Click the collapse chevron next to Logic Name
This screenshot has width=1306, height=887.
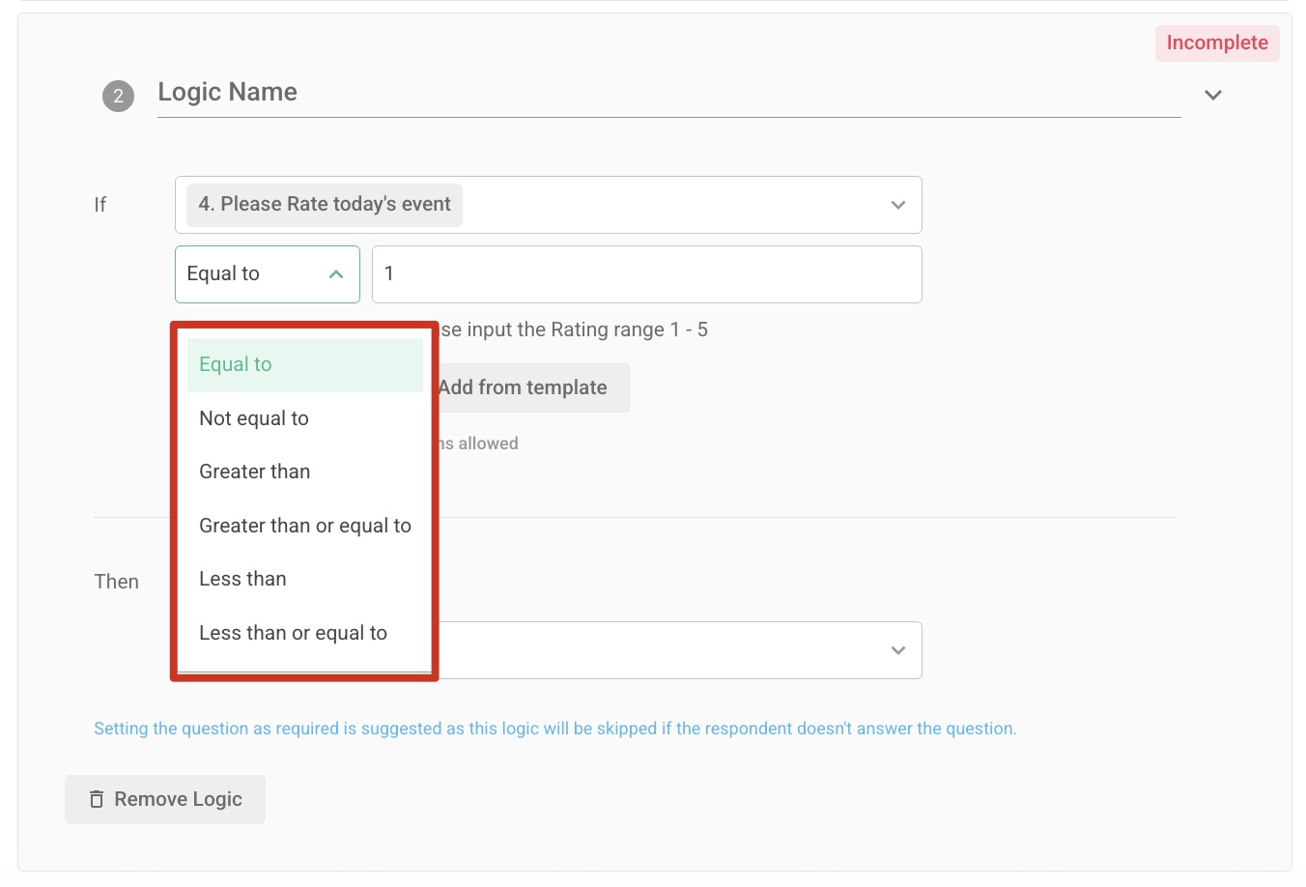tap(1213, 95)
